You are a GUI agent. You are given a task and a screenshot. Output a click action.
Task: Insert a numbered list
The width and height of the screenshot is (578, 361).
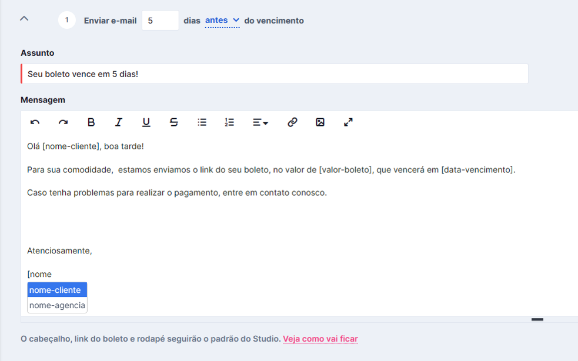(x=229, y=122)
